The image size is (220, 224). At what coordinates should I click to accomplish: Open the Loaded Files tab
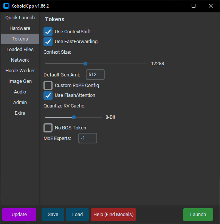click(20, 50)
